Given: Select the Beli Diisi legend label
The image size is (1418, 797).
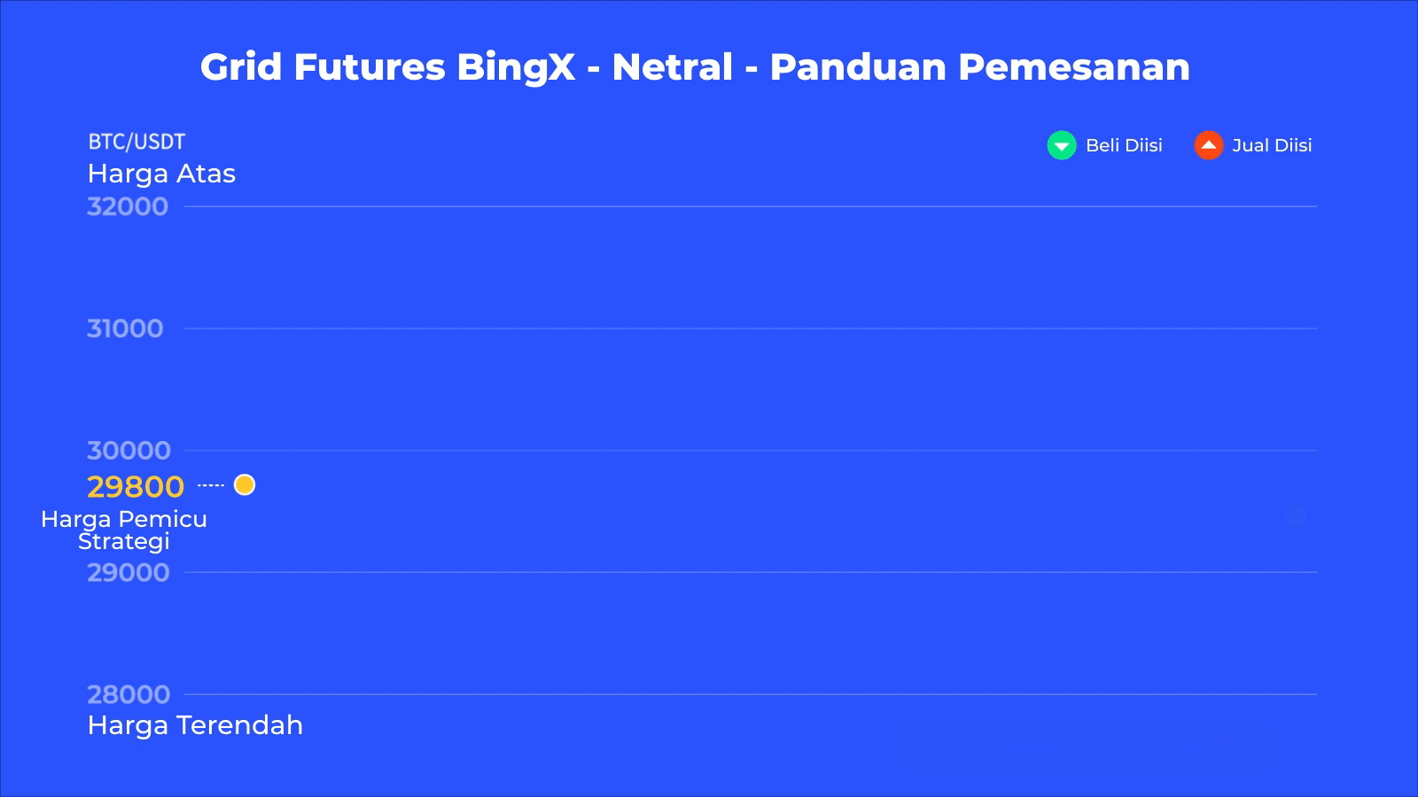Looking at the screenshot, I should 1124,145.
